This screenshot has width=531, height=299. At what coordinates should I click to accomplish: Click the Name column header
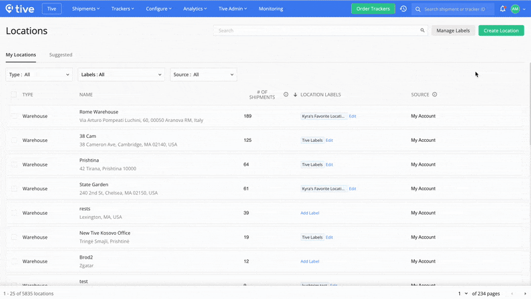pyautogui.click(x=86, y=94)
